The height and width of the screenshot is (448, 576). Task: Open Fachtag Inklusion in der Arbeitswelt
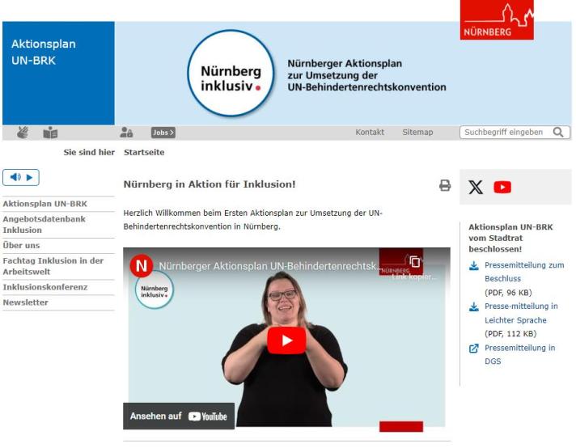[x=53, y=266]
